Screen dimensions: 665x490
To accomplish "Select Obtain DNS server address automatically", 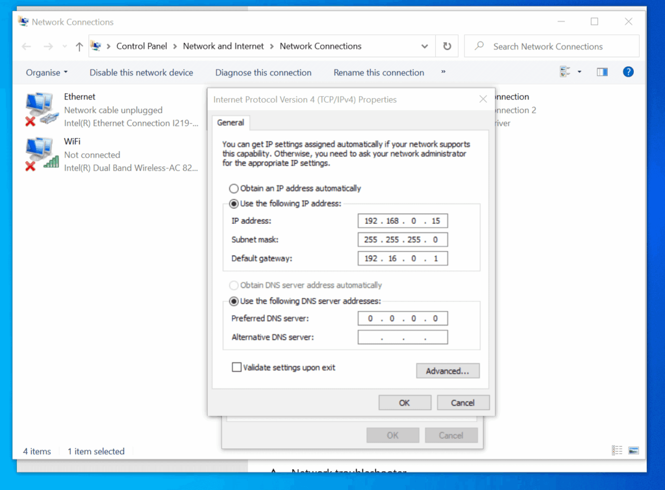I will 305,286.
